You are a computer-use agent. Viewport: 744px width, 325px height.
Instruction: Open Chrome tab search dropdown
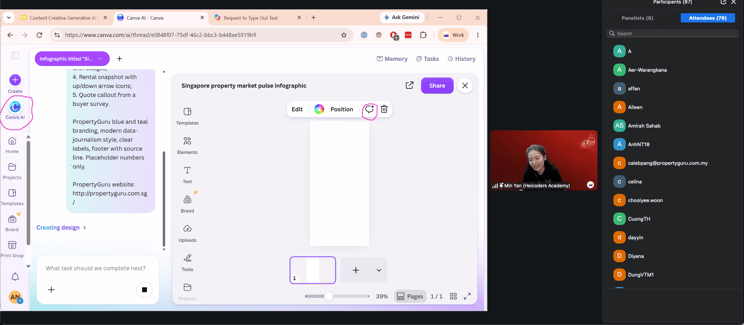click(x=9, y=17)
